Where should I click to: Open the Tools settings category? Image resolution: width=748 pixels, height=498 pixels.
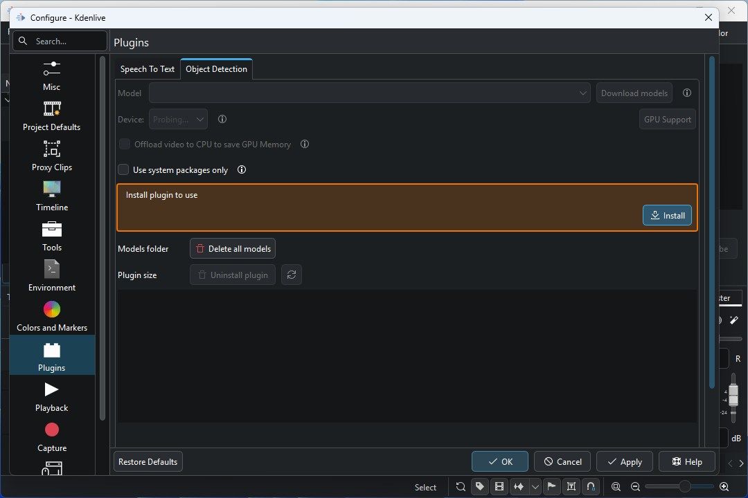(51, 236)
